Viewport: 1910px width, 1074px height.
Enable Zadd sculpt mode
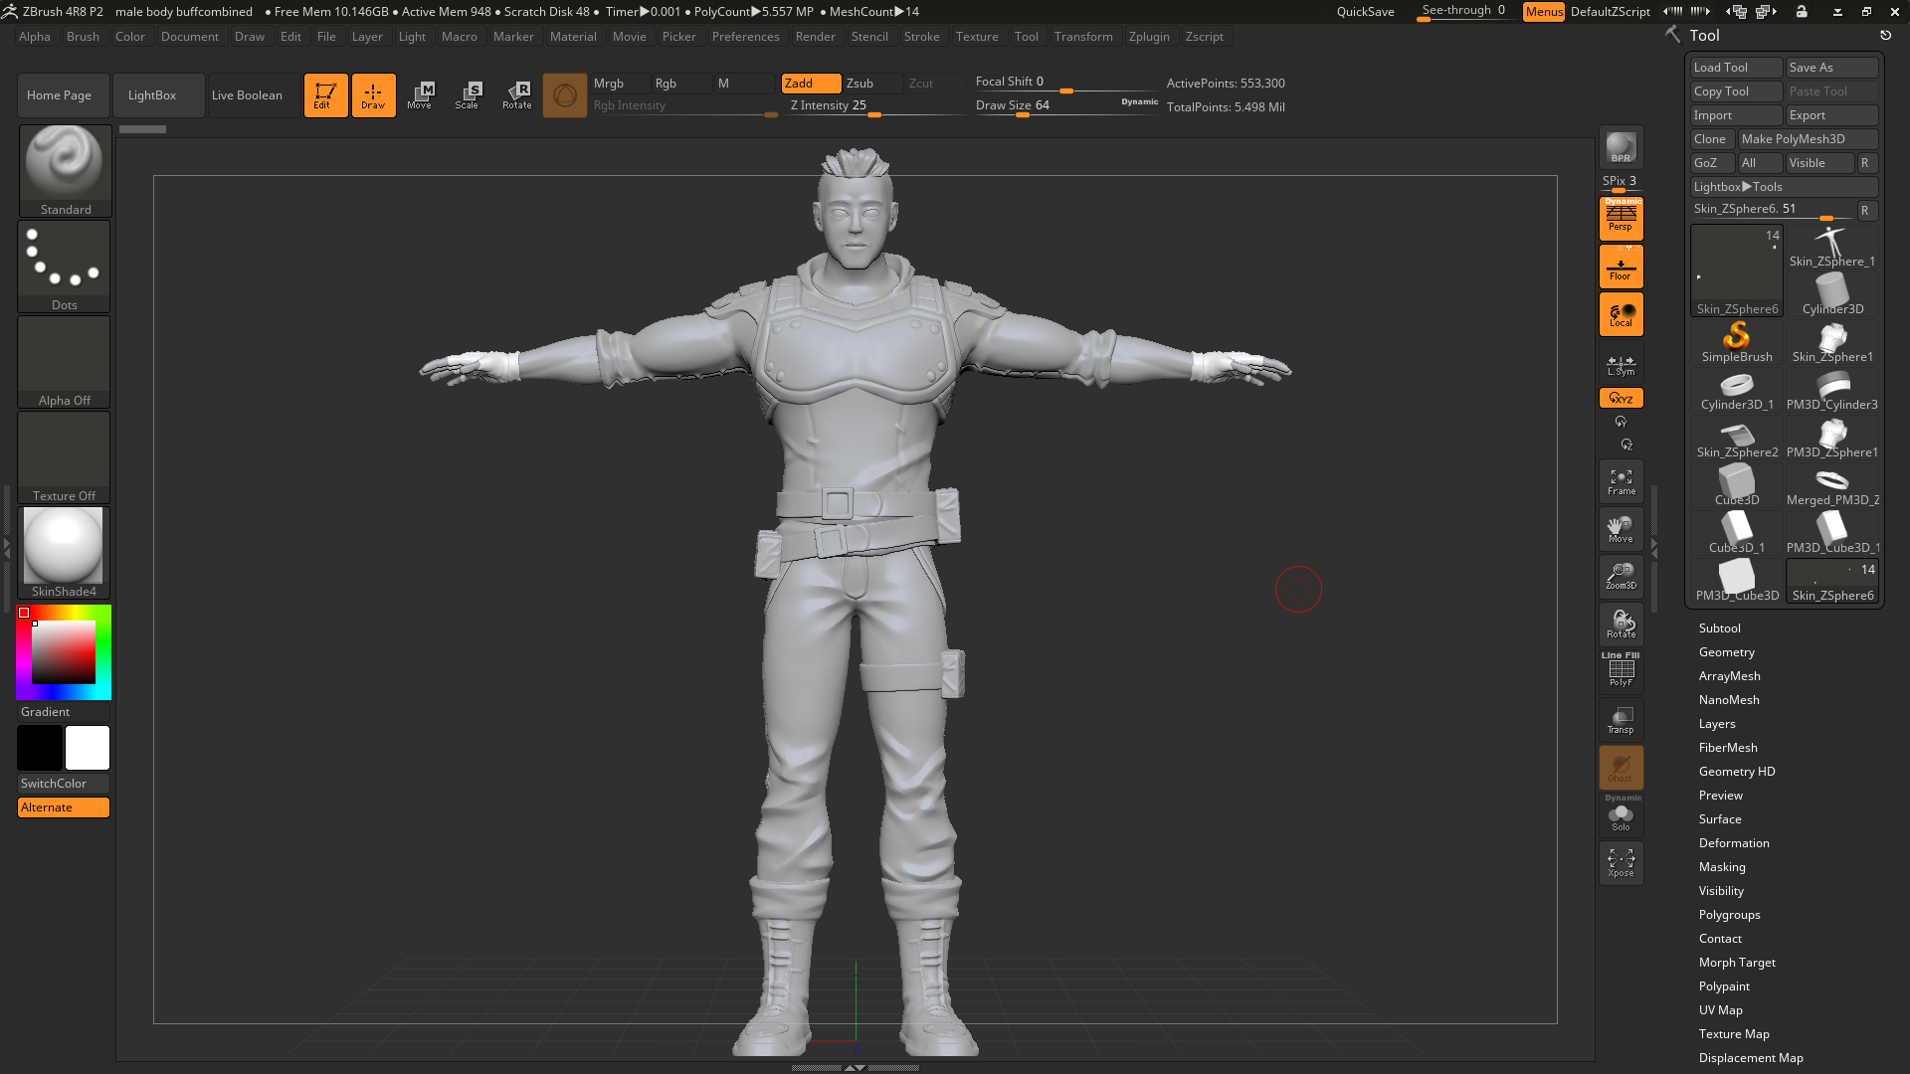(x=811, y=84)
